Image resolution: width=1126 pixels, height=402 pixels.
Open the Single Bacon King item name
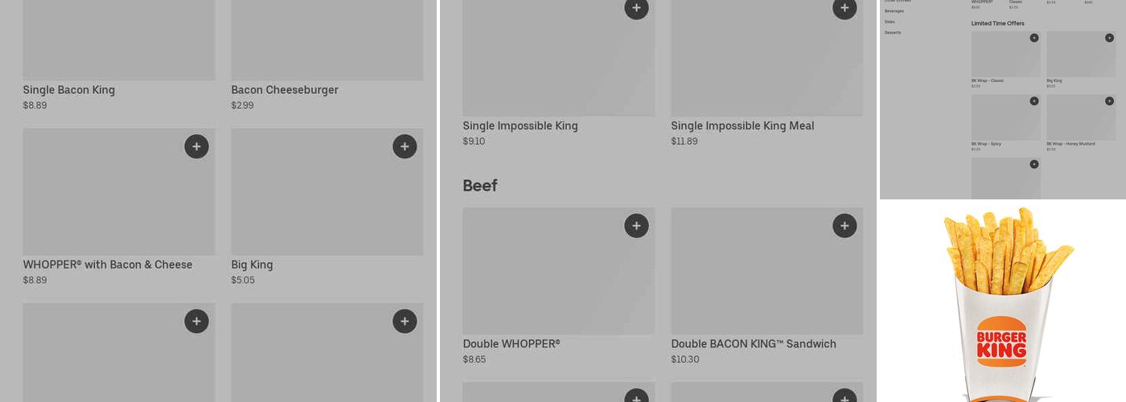(x=69, y=90)
